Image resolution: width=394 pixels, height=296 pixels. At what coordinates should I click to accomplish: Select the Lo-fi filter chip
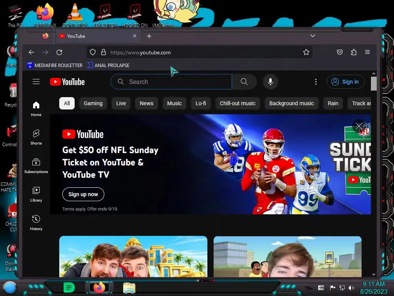(x=201, y=103)
